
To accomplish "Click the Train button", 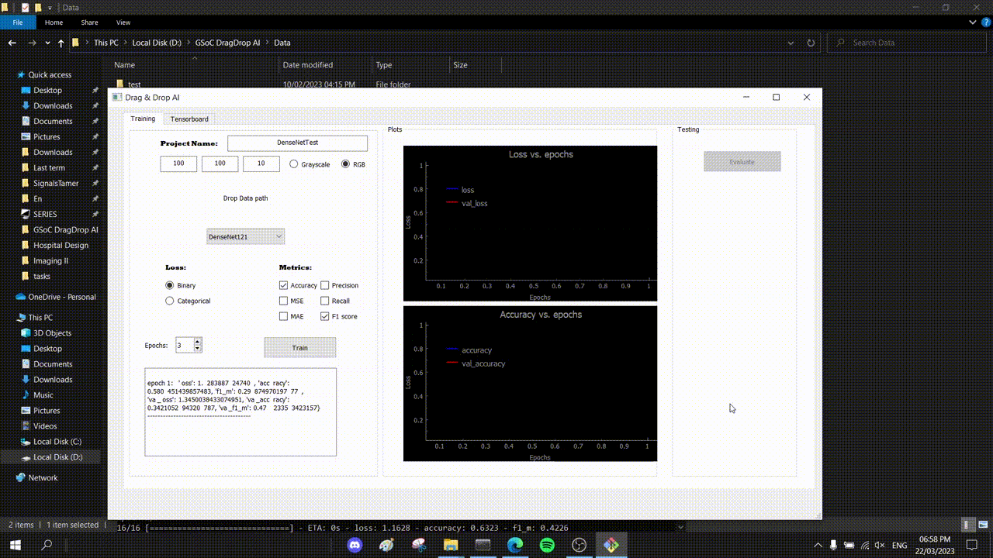I will coord(299,347).
